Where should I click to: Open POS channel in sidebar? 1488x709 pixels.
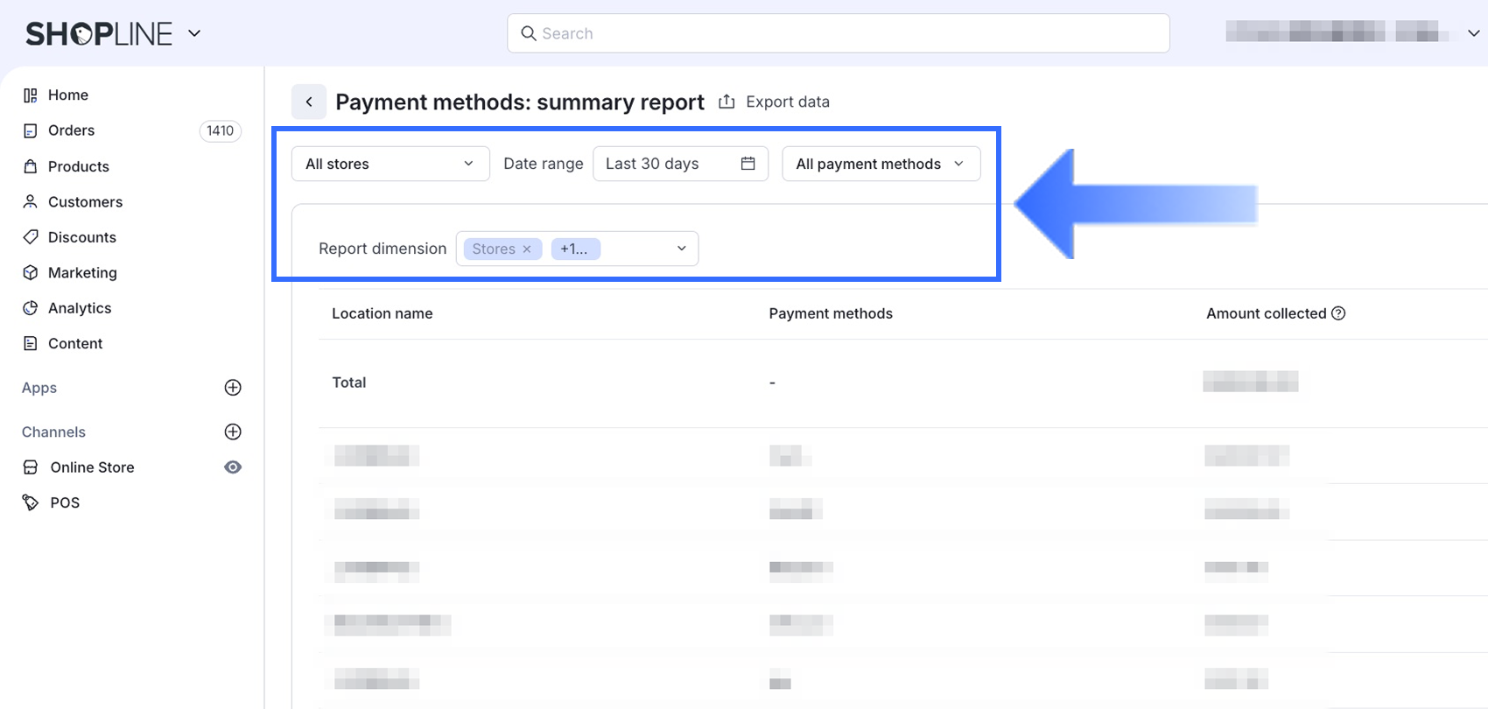point(65,502)
